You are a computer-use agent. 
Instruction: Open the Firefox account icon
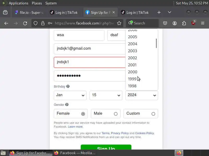click(x=175, y=23)
